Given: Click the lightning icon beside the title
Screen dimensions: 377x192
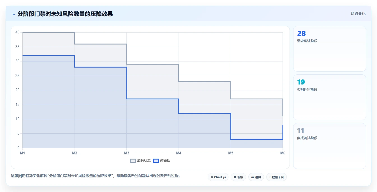Looking at the screenshot, I should coord(13,14).
